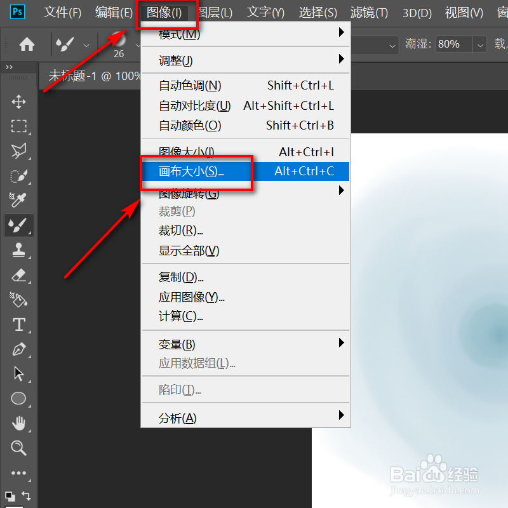Open the tool preset dropdown chevron
Screen dimensions: 508x508
(x=86, y=45)
